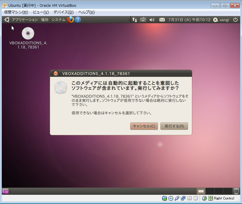The width and height of the screenshot is (242, 204).
Task: Click the USB devices icon in status bar
Action: [x=177, y=198]
